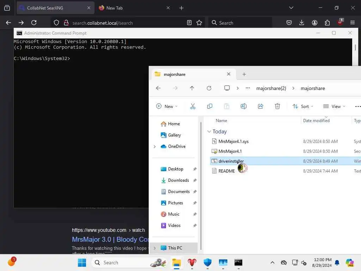The height and width of the screenshot is (271, 361).
Task: Open MrsMajor 3.0 search result link
Action: pyautogui.click(x=110, y=240)
